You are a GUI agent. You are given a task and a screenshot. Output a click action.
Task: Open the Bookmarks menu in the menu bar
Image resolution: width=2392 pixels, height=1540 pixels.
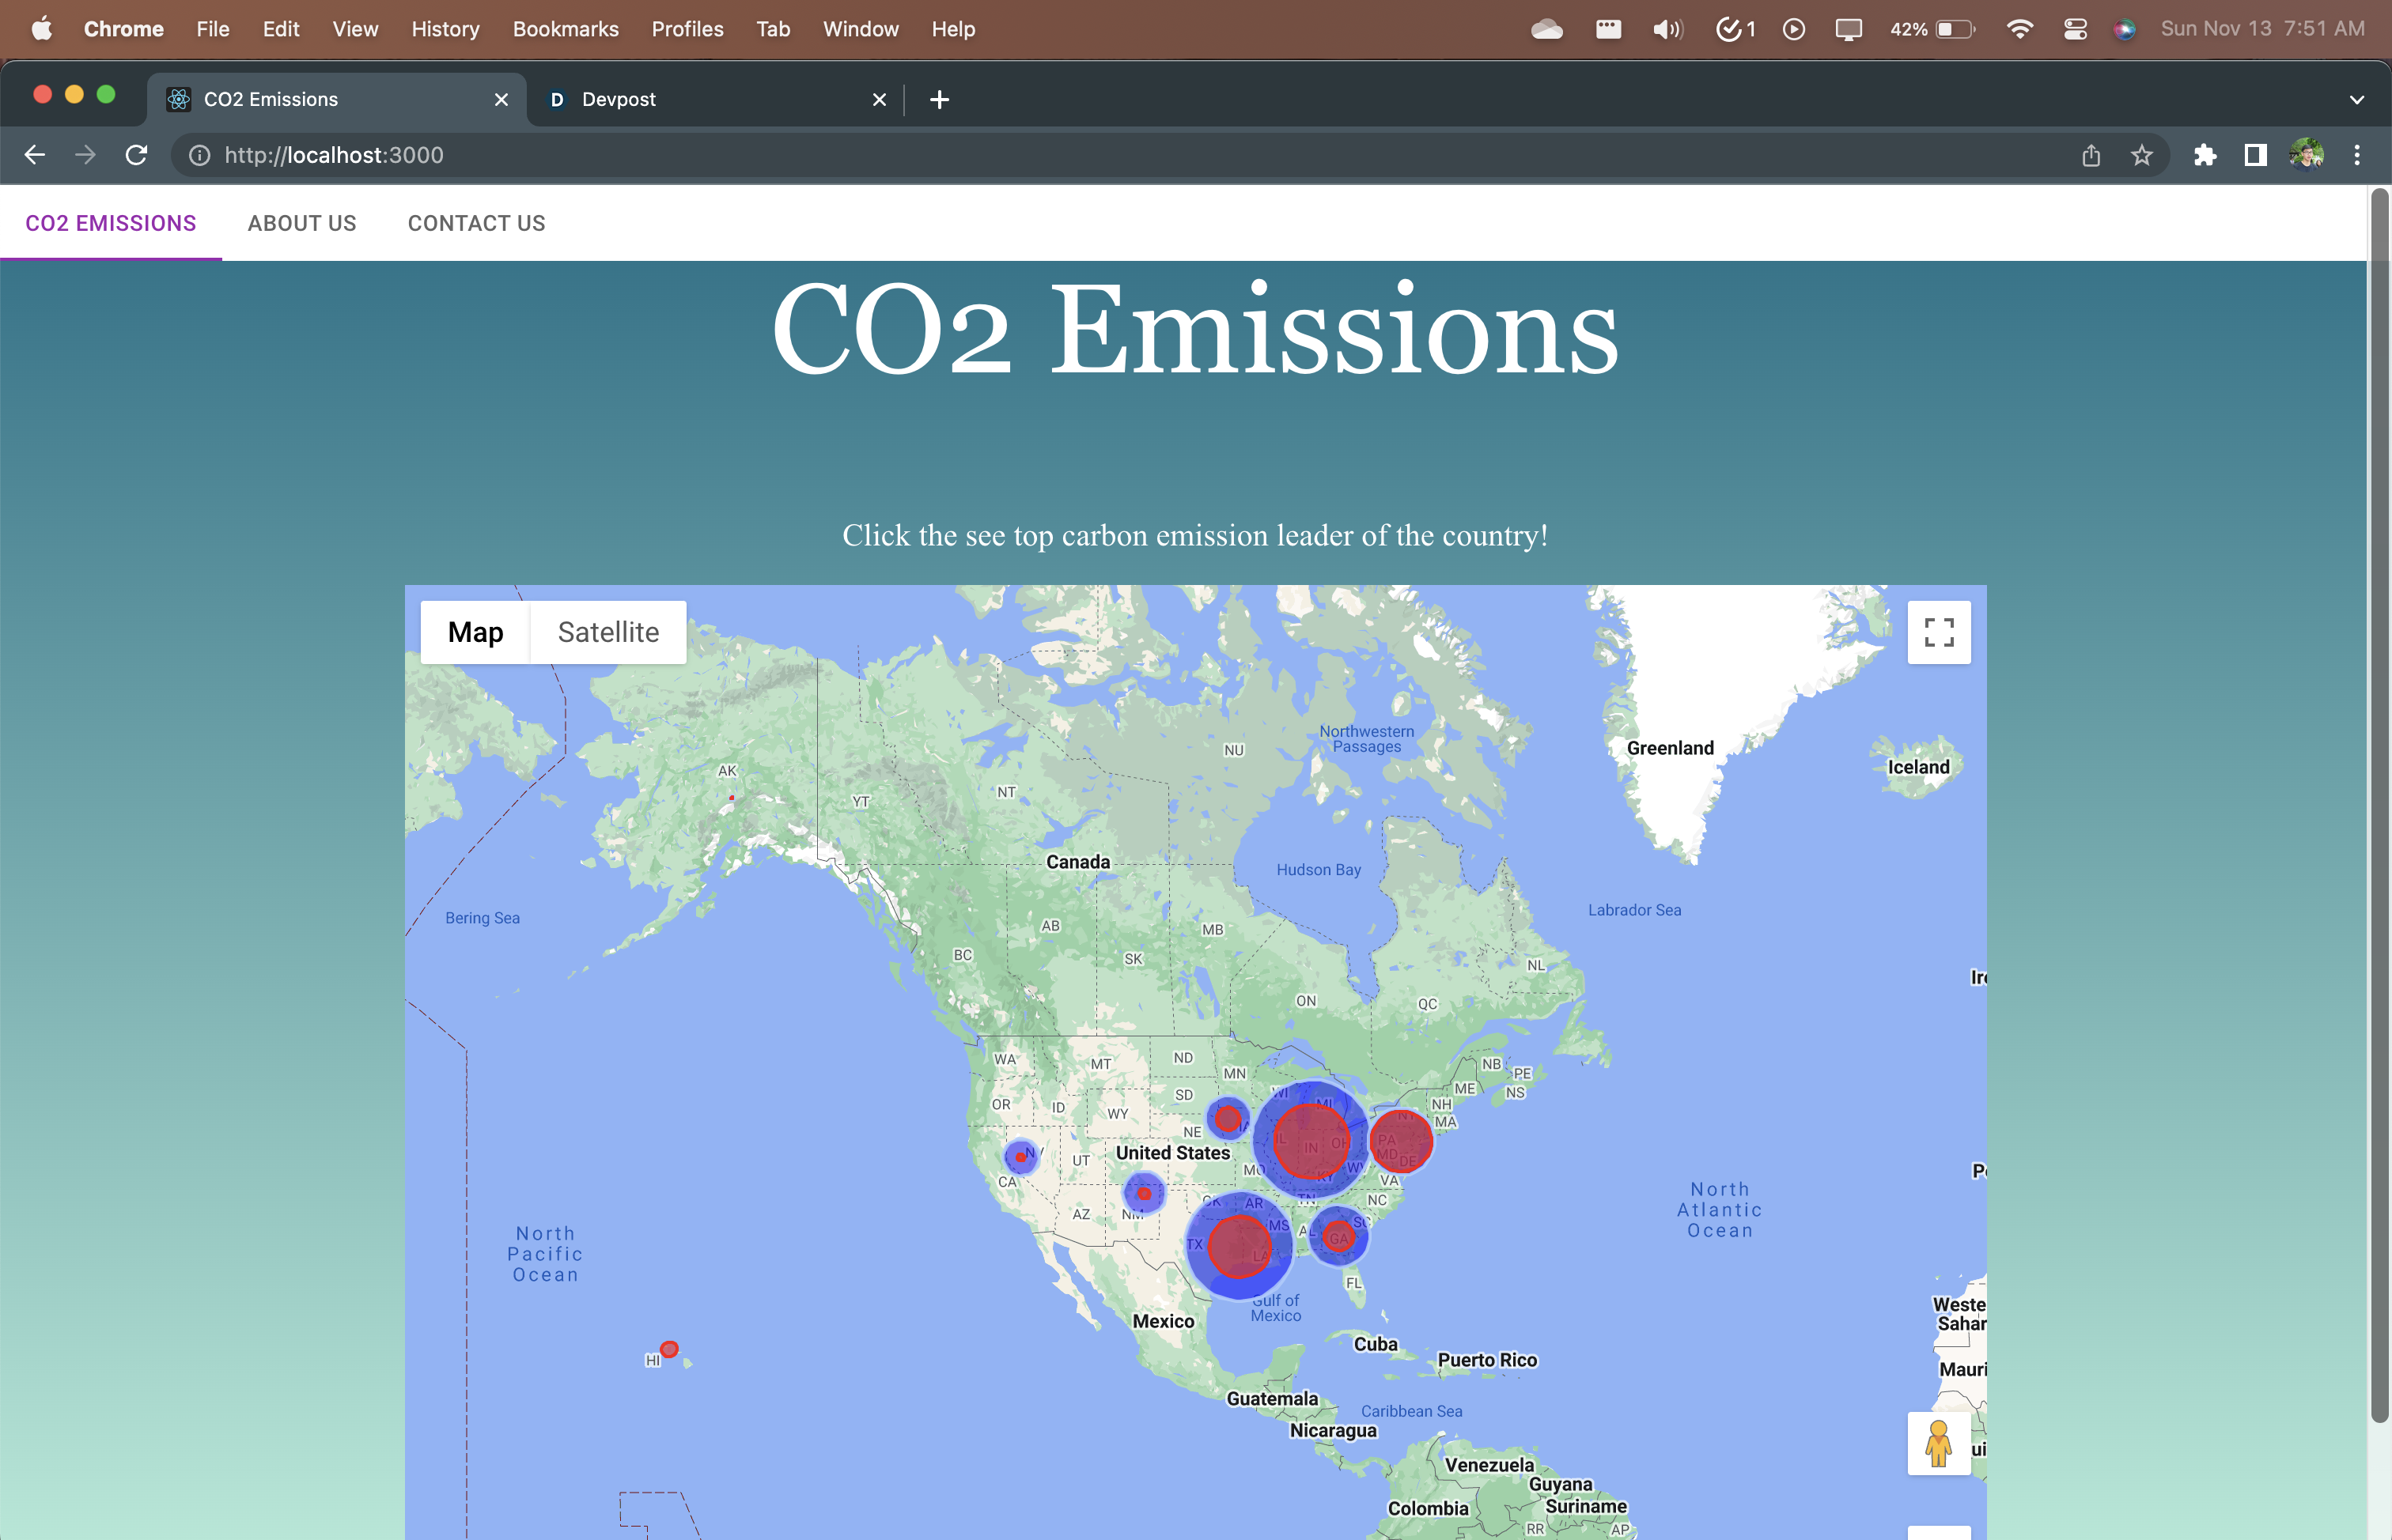[566, 29]
